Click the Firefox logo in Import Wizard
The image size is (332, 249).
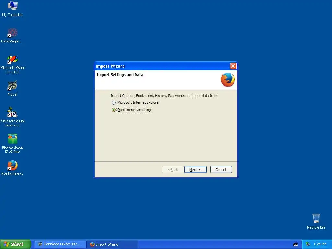[x=228, y=80]
